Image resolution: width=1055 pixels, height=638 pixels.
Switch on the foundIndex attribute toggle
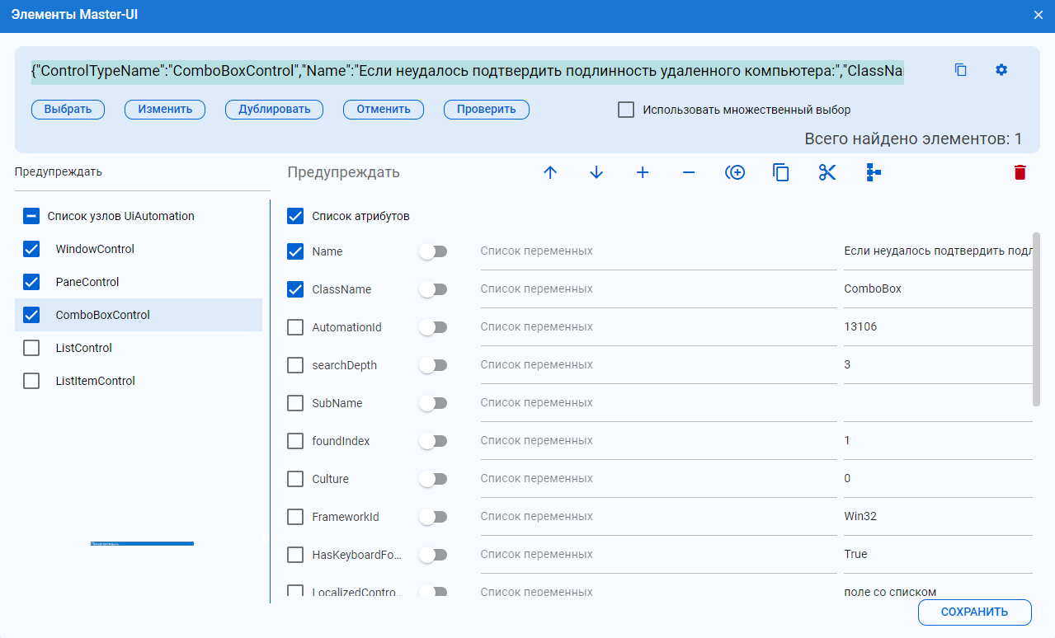click(x=433, y=441)
